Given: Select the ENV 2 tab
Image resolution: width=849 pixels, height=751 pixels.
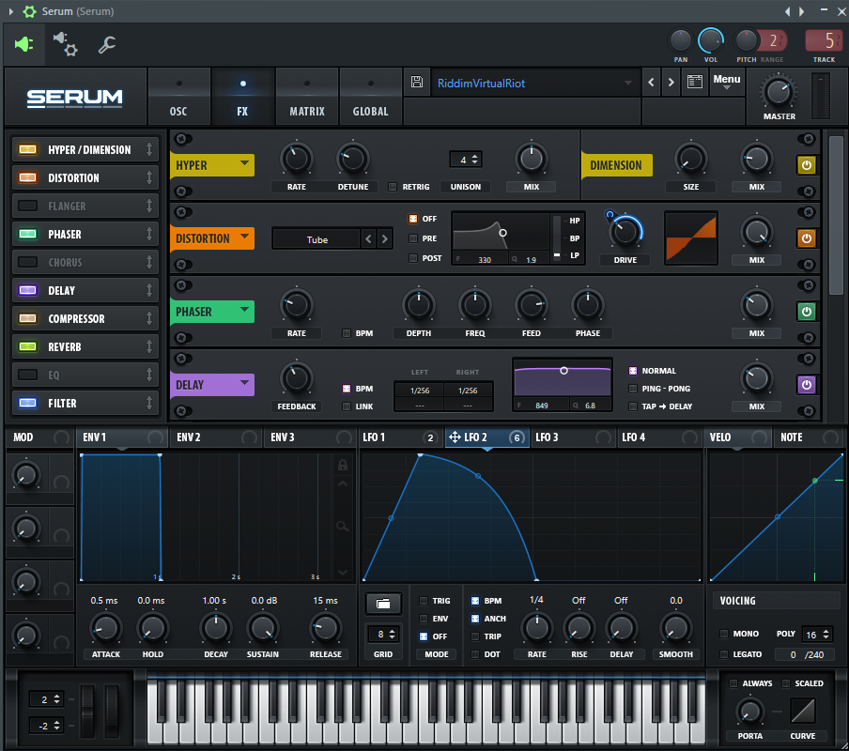Looking at the screenshot, I should click(217, 437).
